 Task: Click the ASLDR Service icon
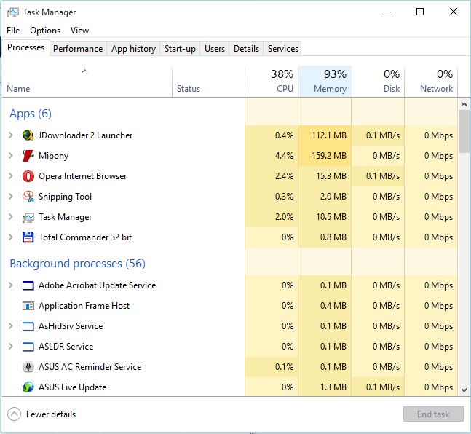coord(28,347)
